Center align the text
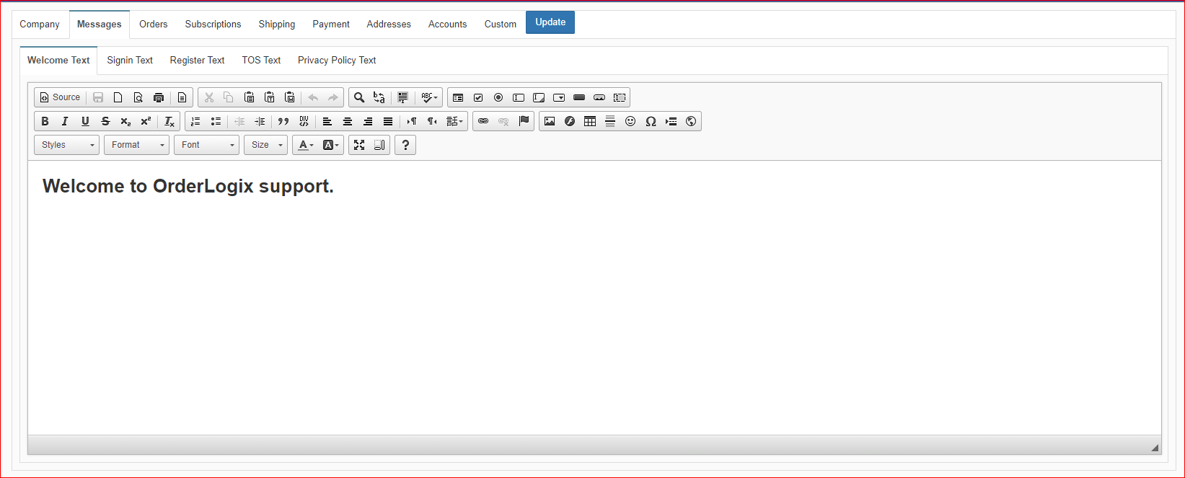The height and width of the screenshot is (478, 1185). pyautogui.click(x=348, y=121)
